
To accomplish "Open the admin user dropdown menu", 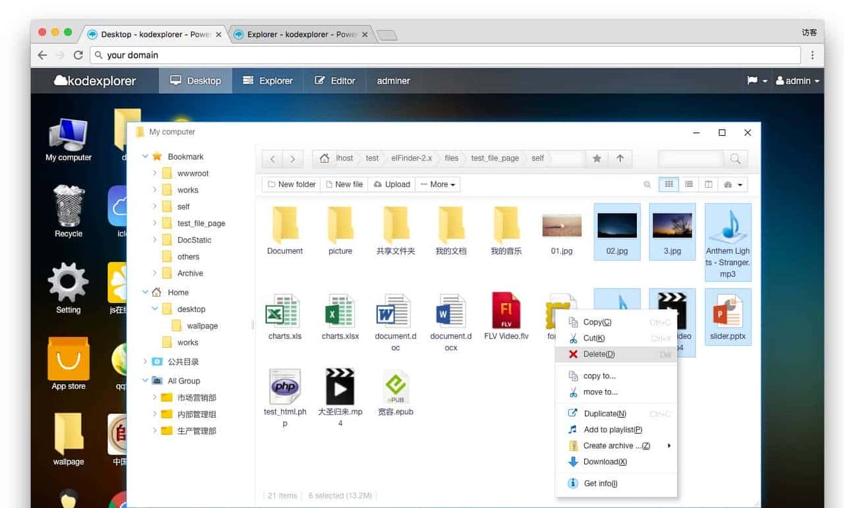I will point(797,81).
